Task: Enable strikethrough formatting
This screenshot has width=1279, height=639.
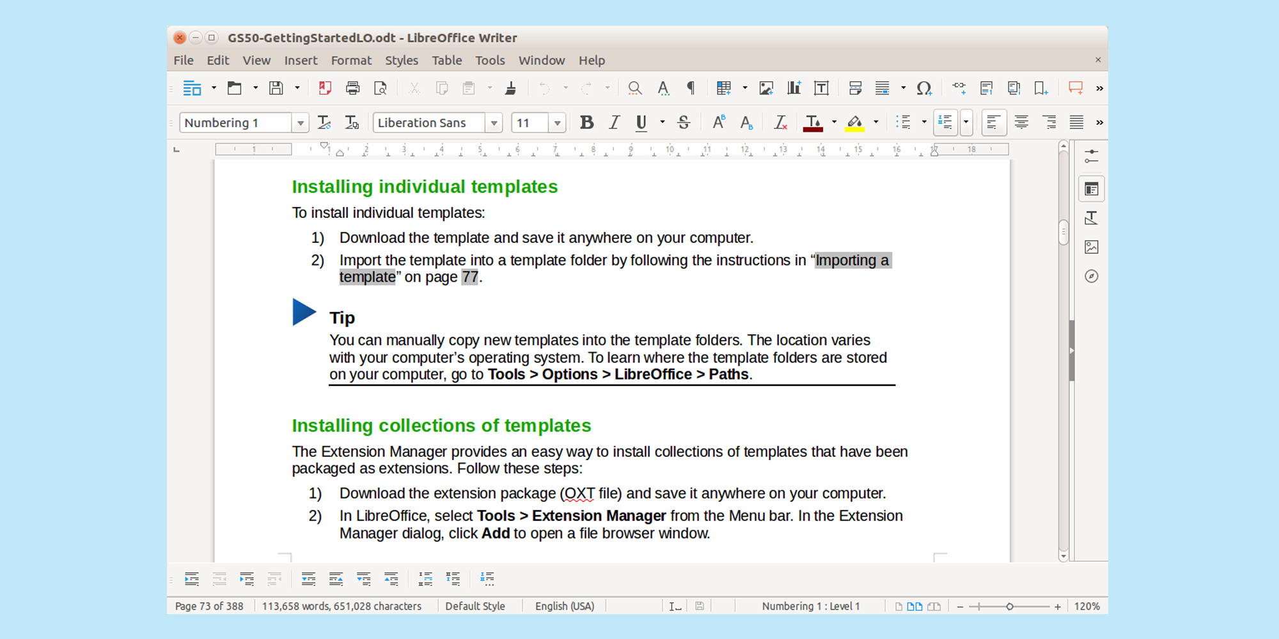Action: [x=684, y=122]
